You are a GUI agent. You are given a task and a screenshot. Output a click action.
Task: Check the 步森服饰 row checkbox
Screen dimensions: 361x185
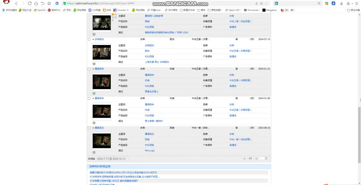89,39
